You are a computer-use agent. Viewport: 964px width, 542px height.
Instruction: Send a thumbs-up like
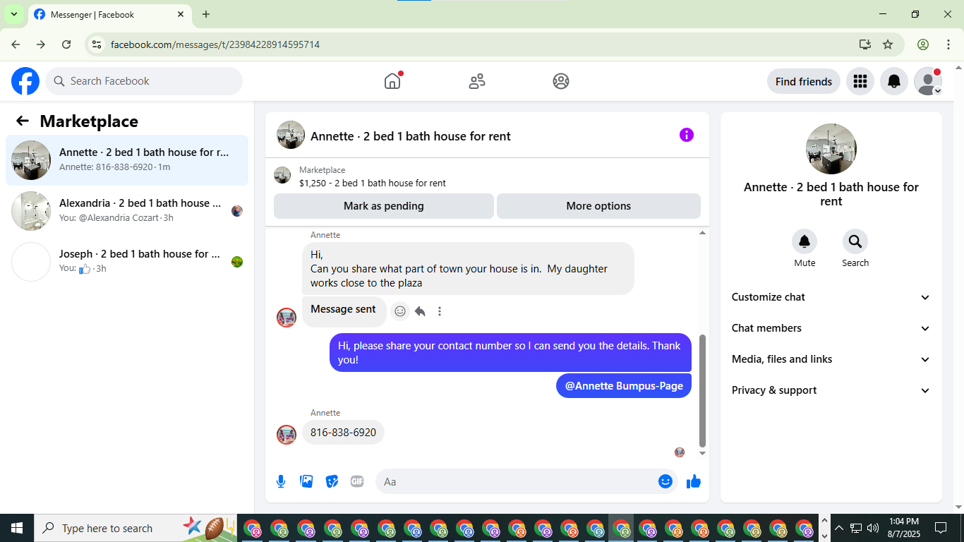[694, 481]
